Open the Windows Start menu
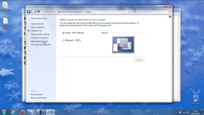 (4, 112)
